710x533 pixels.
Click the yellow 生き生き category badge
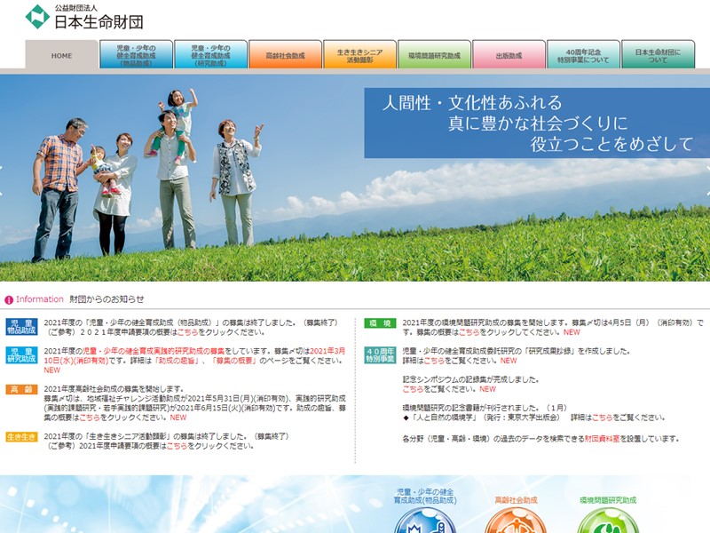21,436
